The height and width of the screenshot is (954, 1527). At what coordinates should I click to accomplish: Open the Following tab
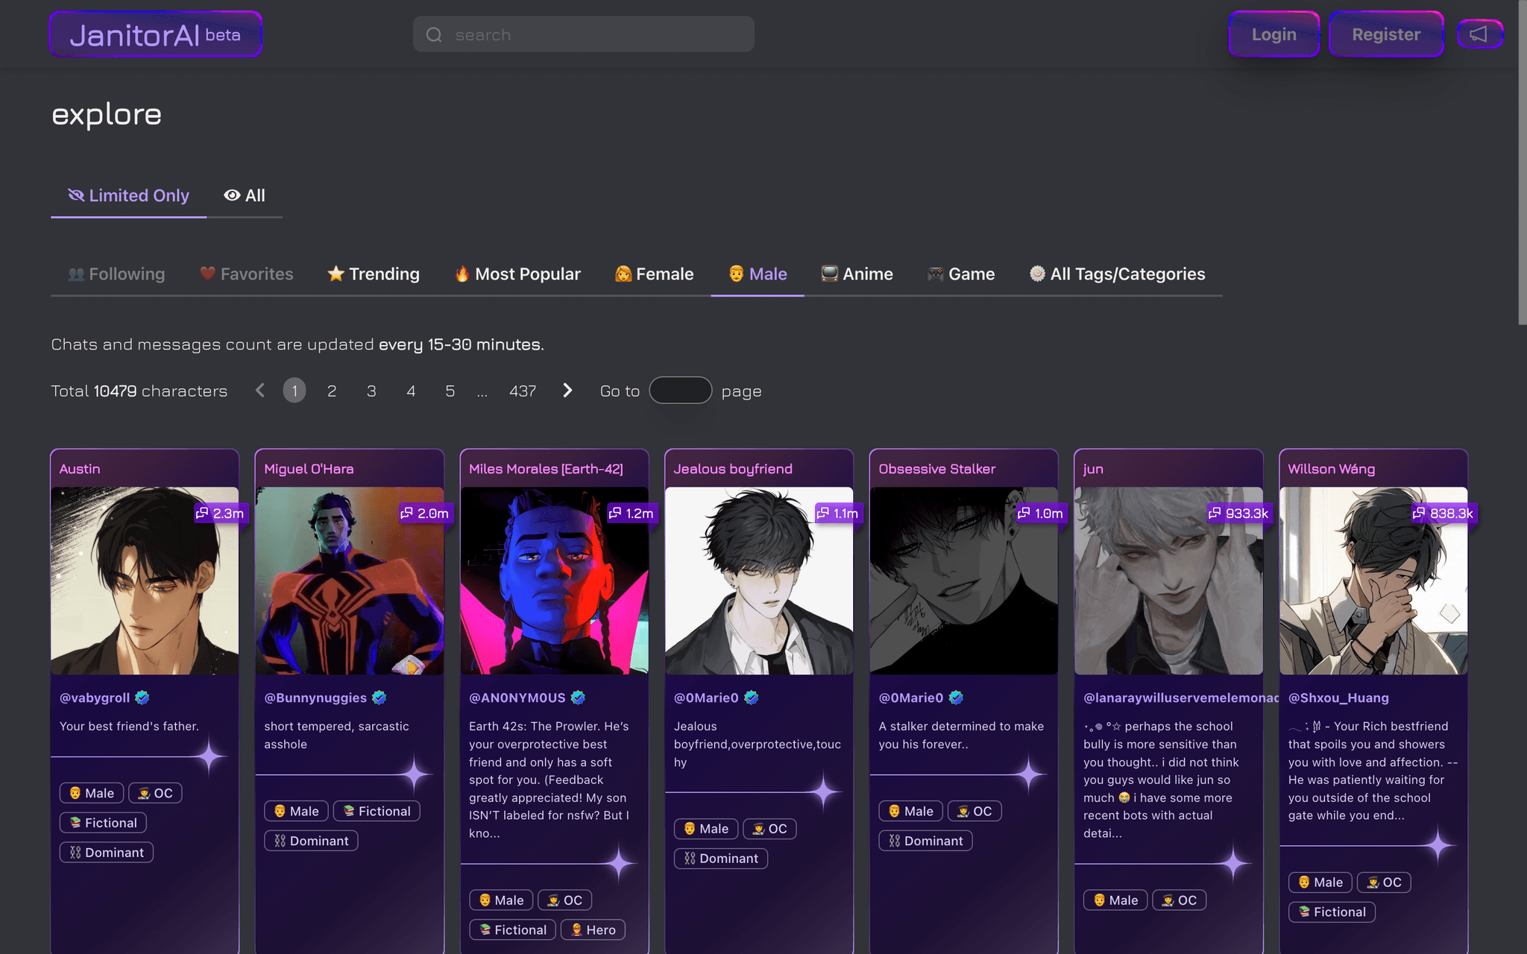[x=116, y=274]
